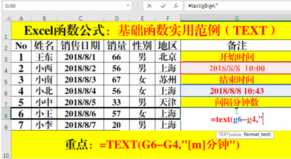The width and height of the screenshot is (291, 159).
Task: Cancel formula entry with the X icon
Action: [150, 6]
